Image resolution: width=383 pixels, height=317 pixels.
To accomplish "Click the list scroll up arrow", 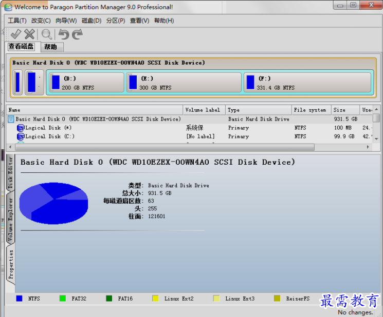I will 376,109.
